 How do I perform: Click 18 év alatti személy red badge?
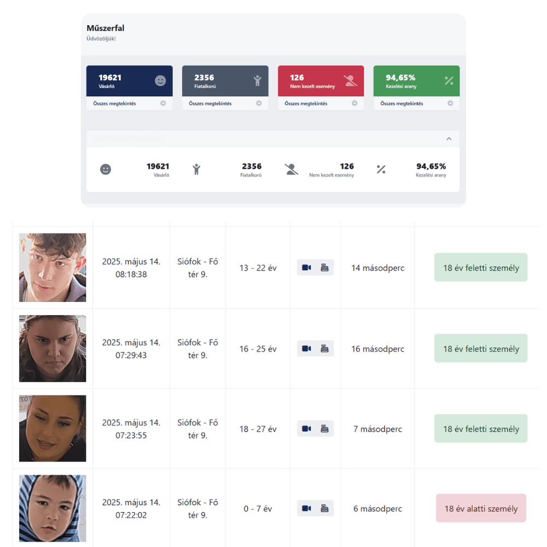(x=481, y=508)
